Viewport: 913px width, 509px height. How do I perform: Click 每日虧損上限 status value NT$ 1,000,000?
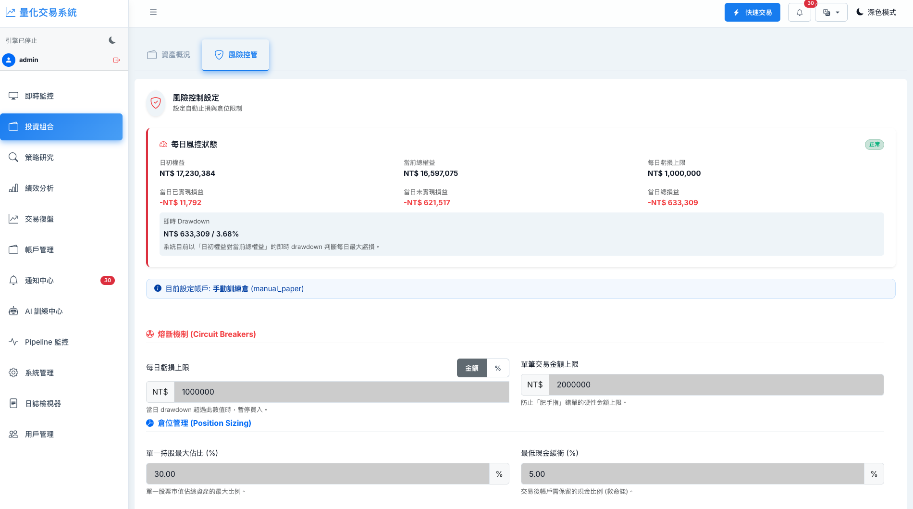[x=674, y=174]
